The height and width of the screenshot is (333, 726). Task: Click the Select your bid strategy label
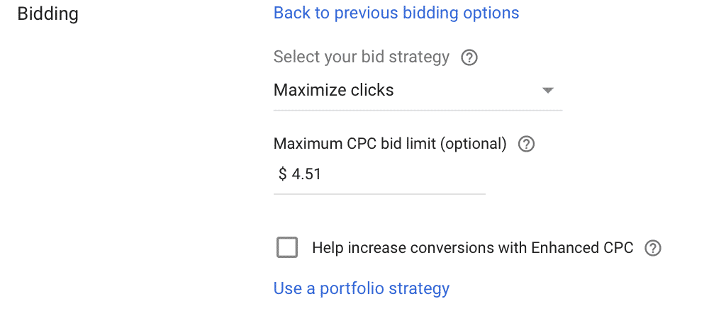(361, 57)
